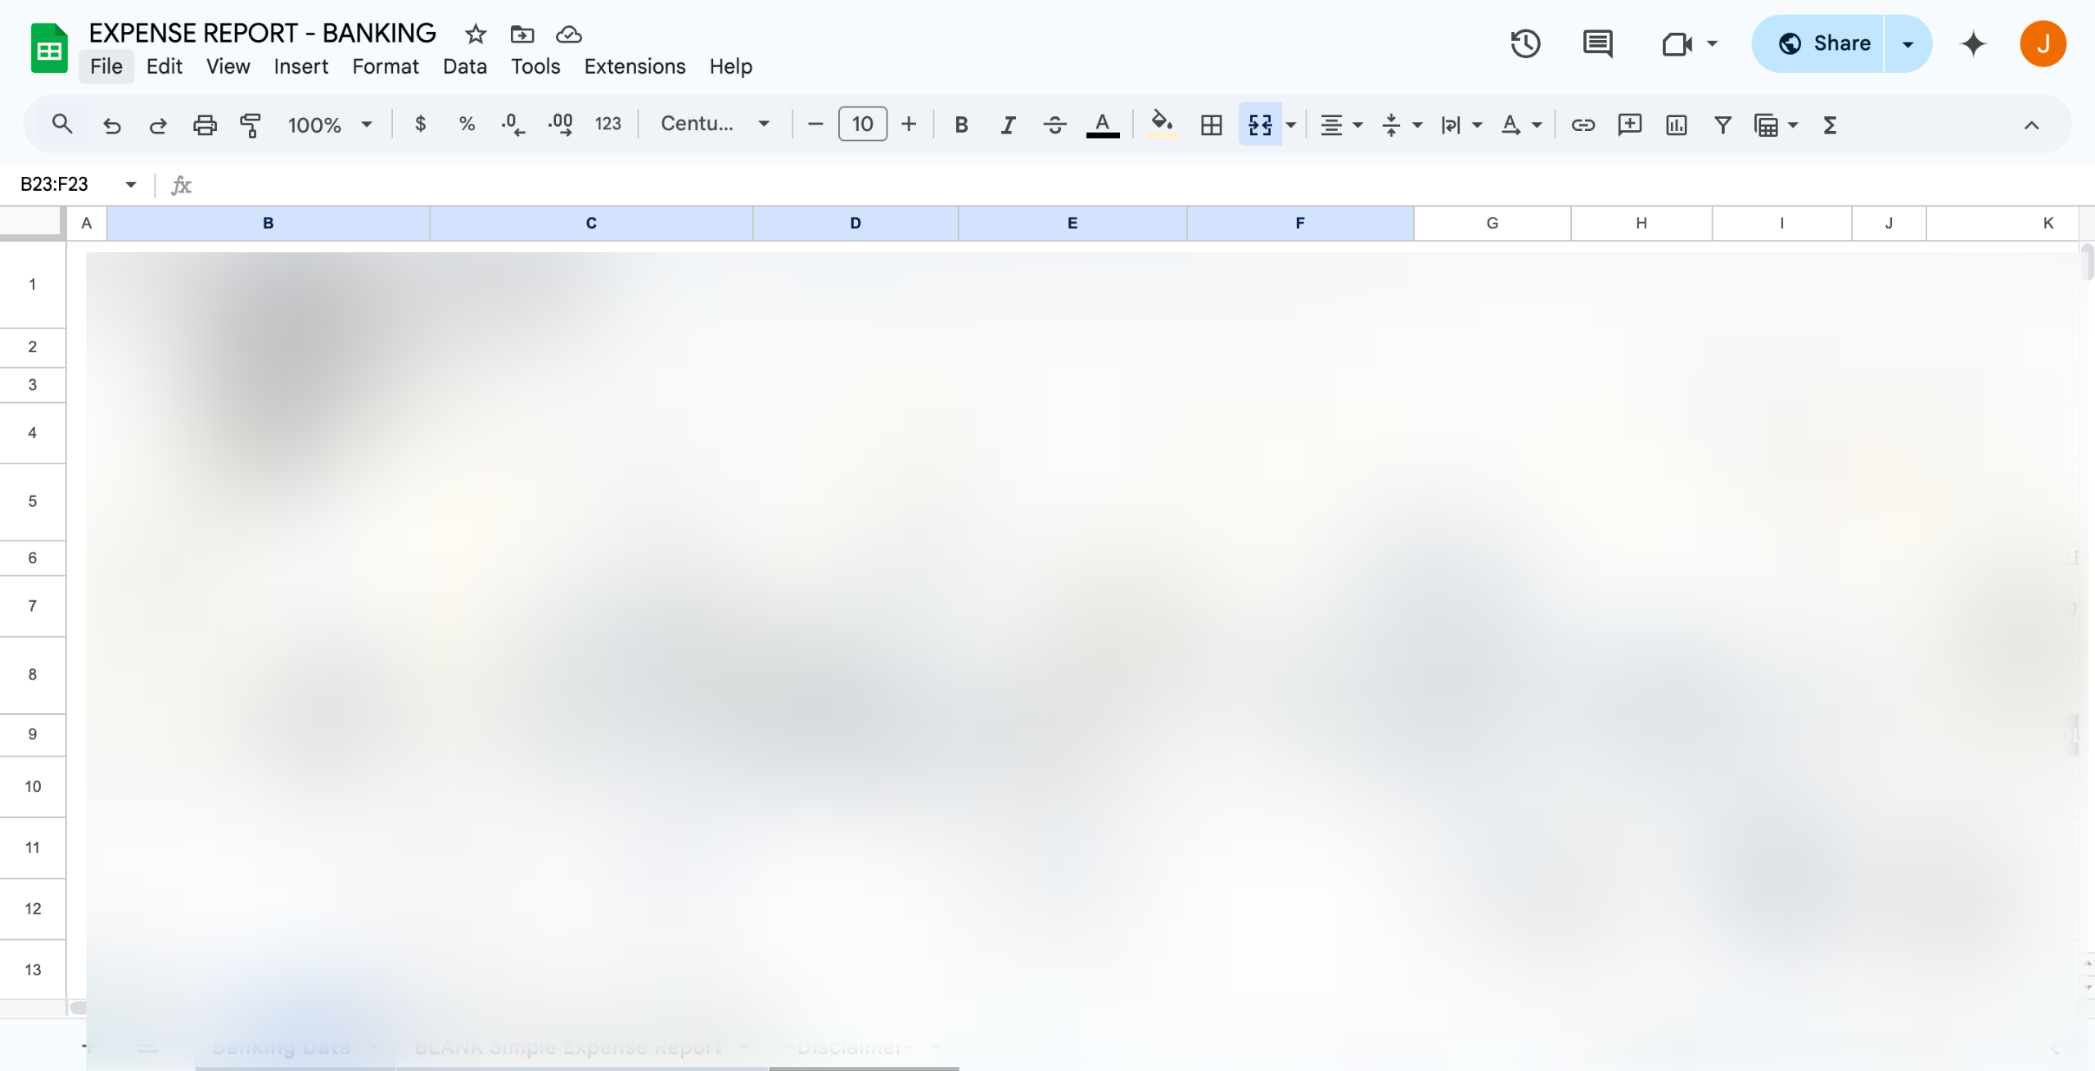Screen dimensions: 2095x1071
Task: Click the Insert link icon
Action: tap(1583, 124)
